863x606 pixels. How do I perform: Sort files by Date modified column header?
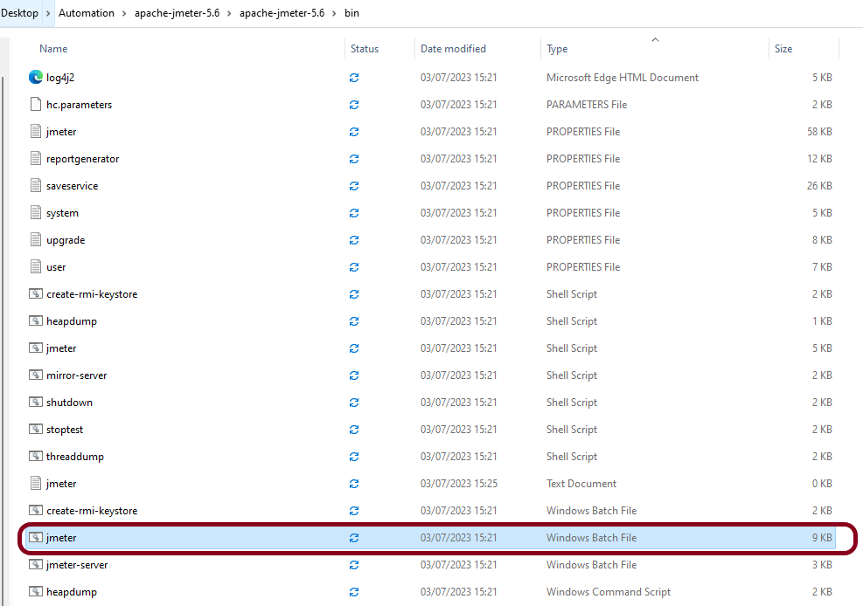coord(453,49)
